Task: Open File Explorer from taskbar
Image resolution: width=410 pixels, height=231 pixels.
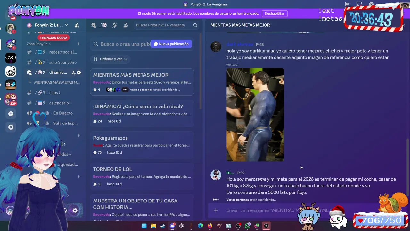Action: (x=153, y=226)
